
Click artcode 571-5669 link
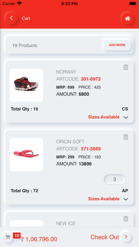91,149
